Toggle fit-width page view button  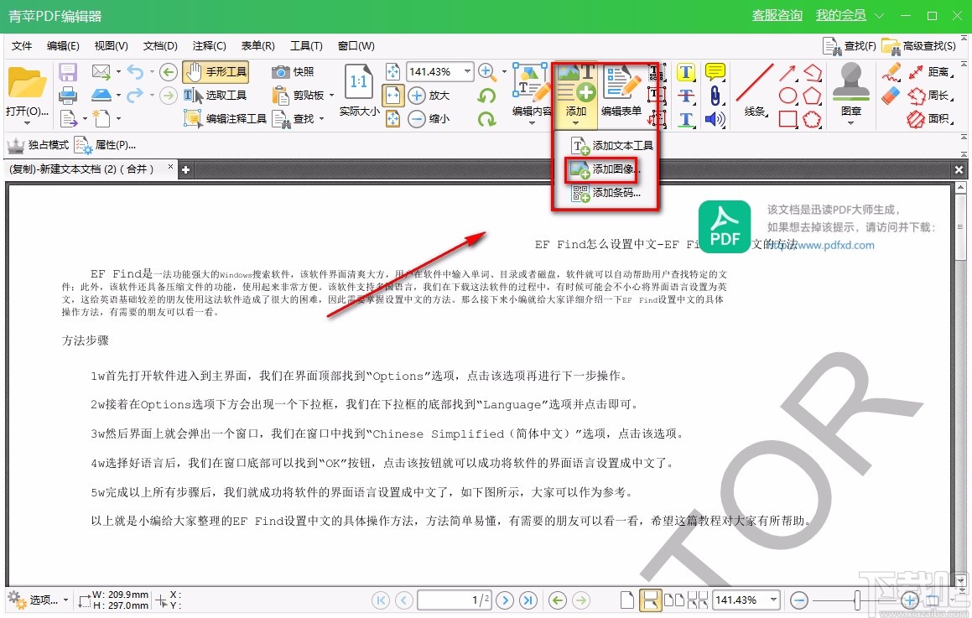393,96
